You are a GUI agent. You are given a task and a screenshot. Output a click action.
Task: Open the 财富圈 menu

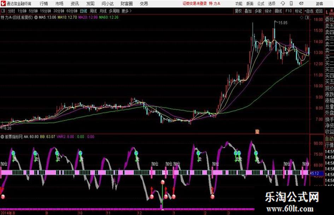pos(127,4)
